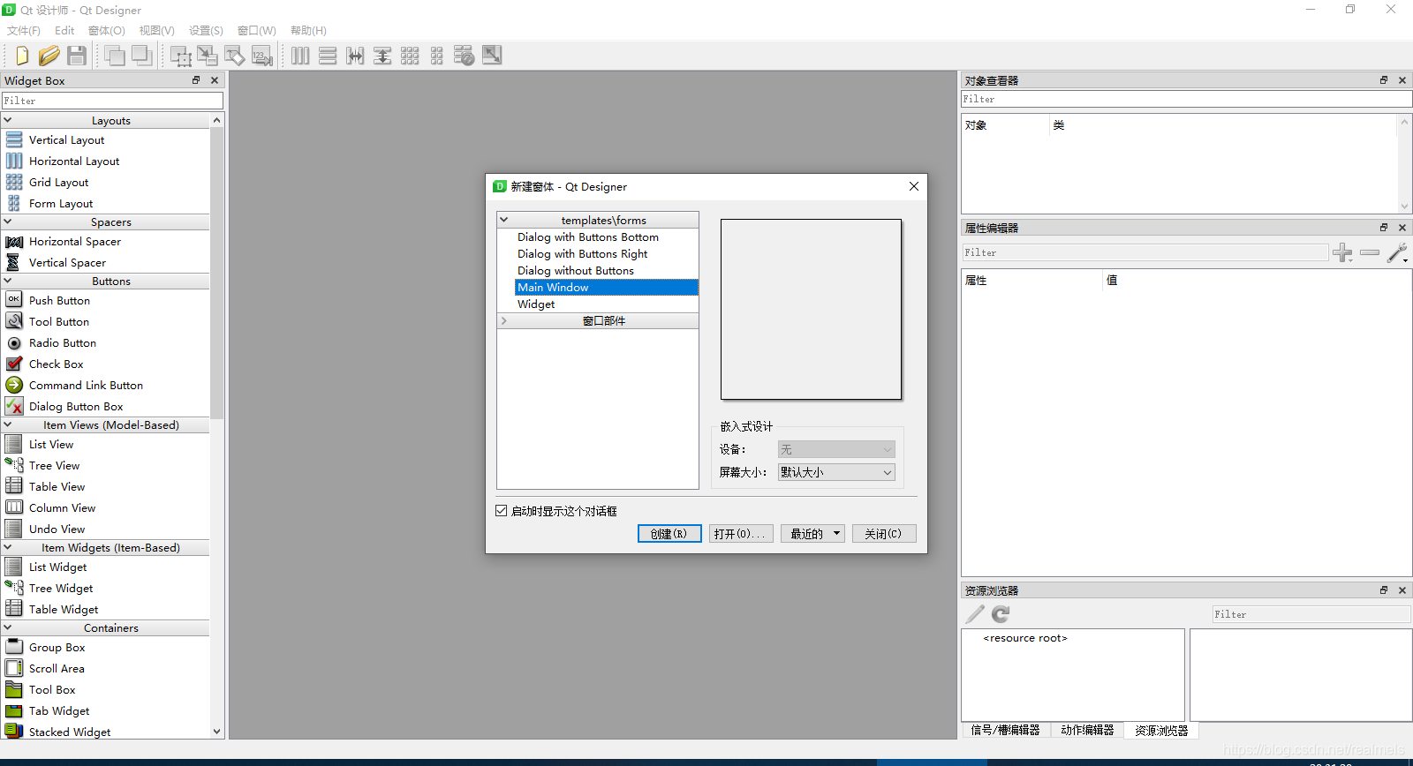
Task: Switch to the 动作编辑器 tab
Action: [x=1087, y=731]
